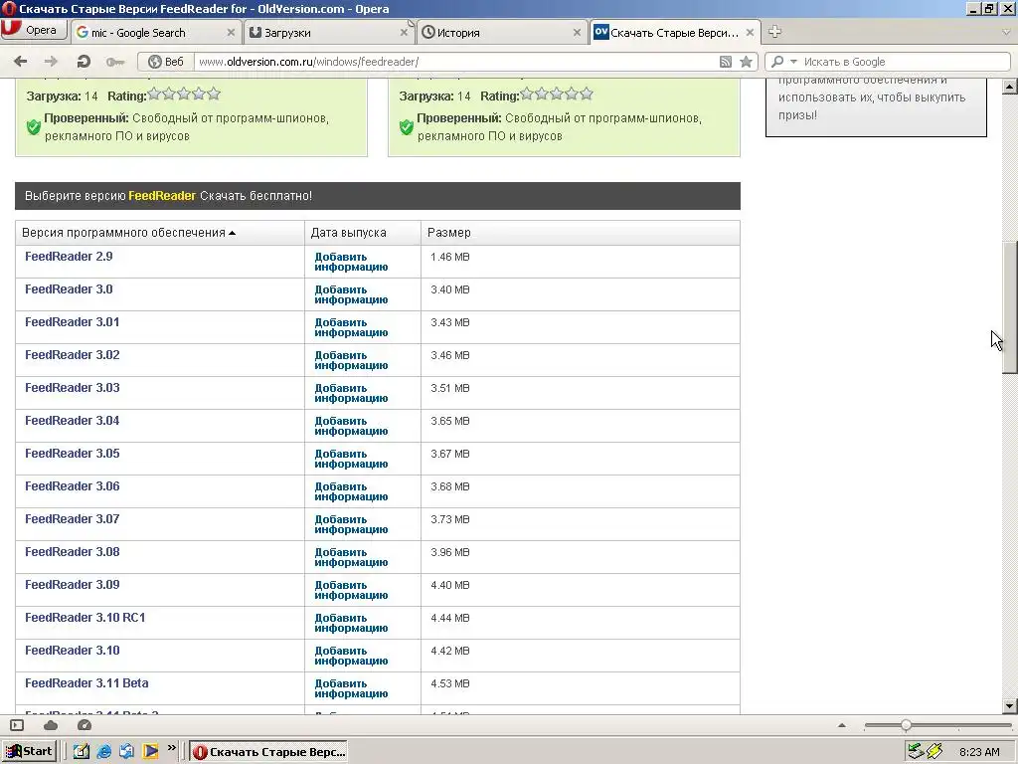Close the Загрузки tab
Viewport: 1018px width, 764px height.
[x=404, y=33]
